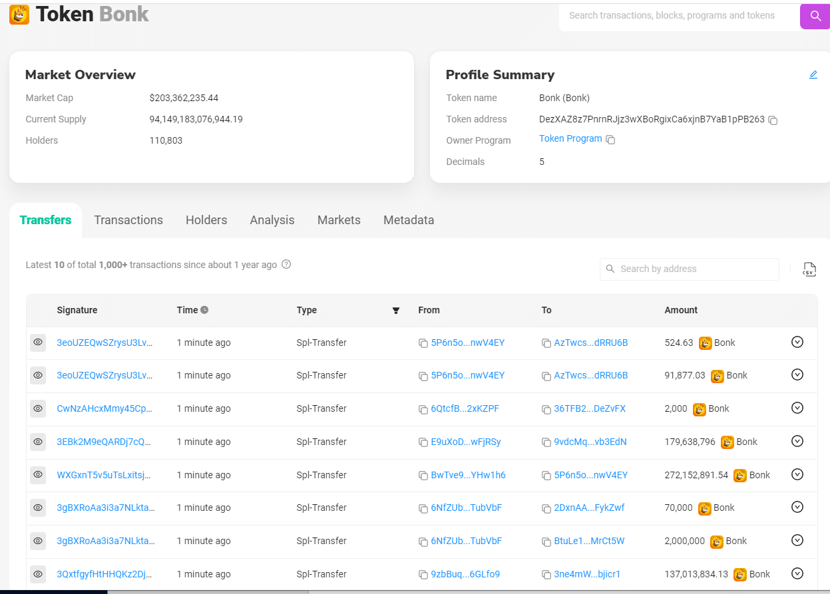Image resolution: width=830 pixels, height=594 pixels.
Task: Open the Token Program link
Action: (570, 139)
